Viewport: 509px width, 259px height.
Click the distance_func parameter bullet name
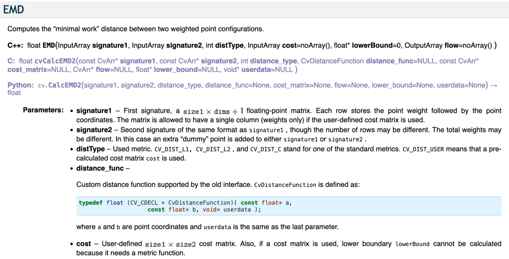coord(100,168)
